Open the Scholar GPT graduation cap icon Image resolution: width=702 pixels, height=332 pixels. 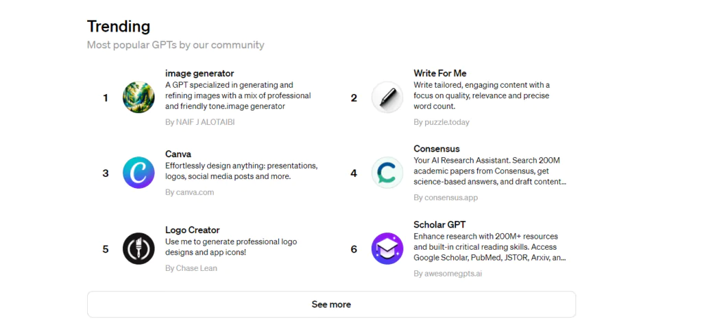(387, 249)
